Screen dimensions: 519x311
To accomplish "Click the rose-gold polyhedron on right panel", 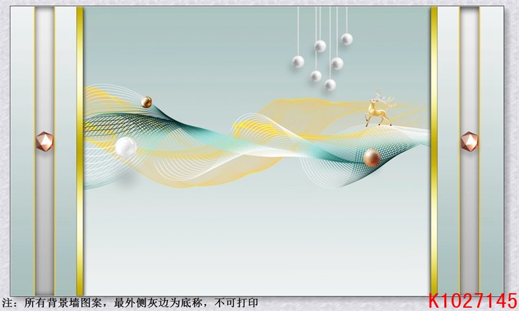I will tap(469, 141).
